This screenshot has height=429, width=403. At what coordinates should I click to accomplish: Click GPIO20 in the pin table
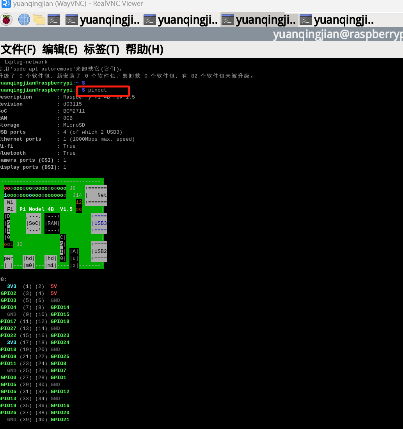60,413
